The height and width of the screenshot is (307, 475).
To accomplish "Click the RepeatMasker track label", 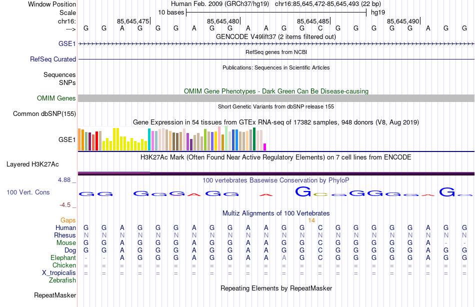I will (x=55, y=295).
